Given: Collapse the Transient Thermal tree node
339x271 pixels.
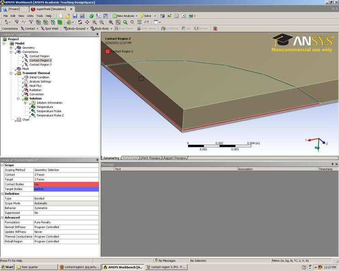Looking at the screenshot, I should (x=11, y=73).
